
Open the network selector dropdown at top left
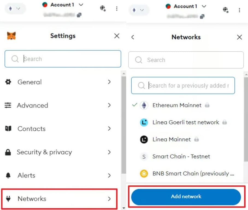(x=15, y=9)
